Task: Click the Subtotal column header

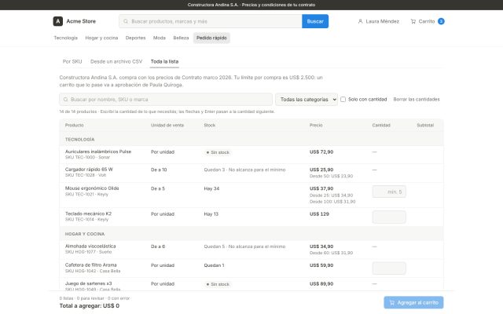Action: tap(425, 125)
